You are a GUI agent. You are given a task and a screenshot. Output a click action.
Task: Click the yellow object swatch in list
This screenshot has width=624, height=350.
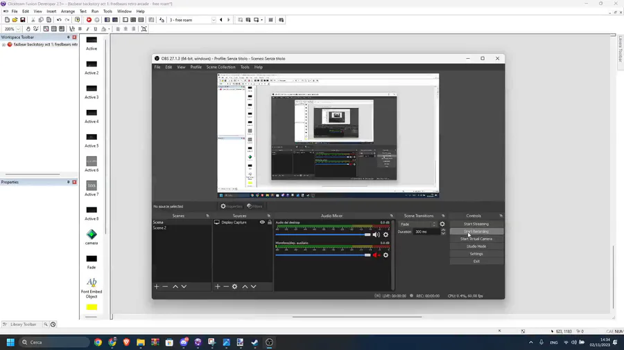(x=92, y=307)
